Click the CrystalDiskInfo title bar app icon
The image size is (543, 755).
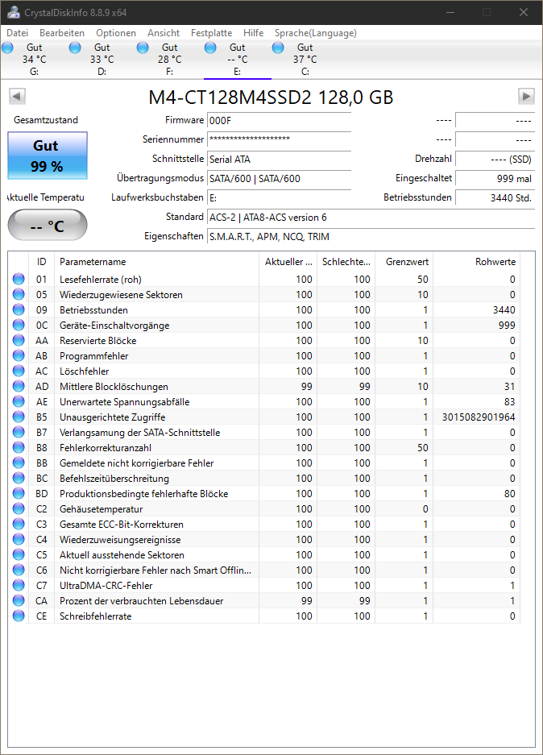click(x=14, y=12)
